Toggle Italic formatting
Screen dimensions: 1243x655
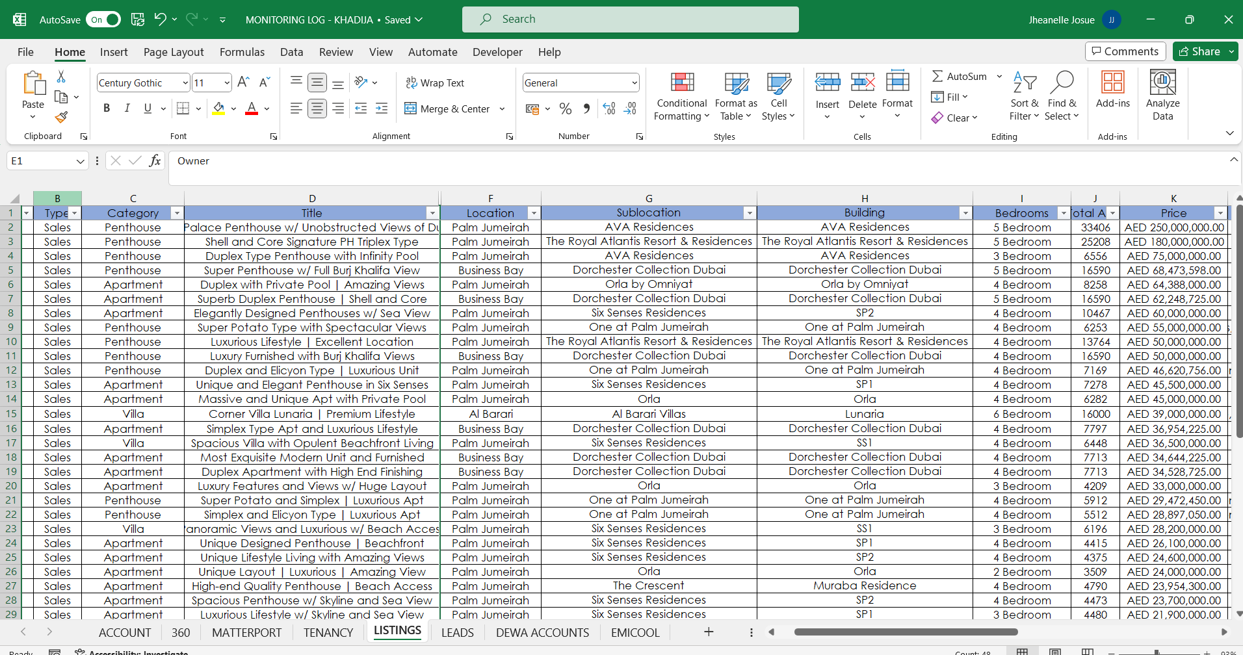(x=127, y=109)
